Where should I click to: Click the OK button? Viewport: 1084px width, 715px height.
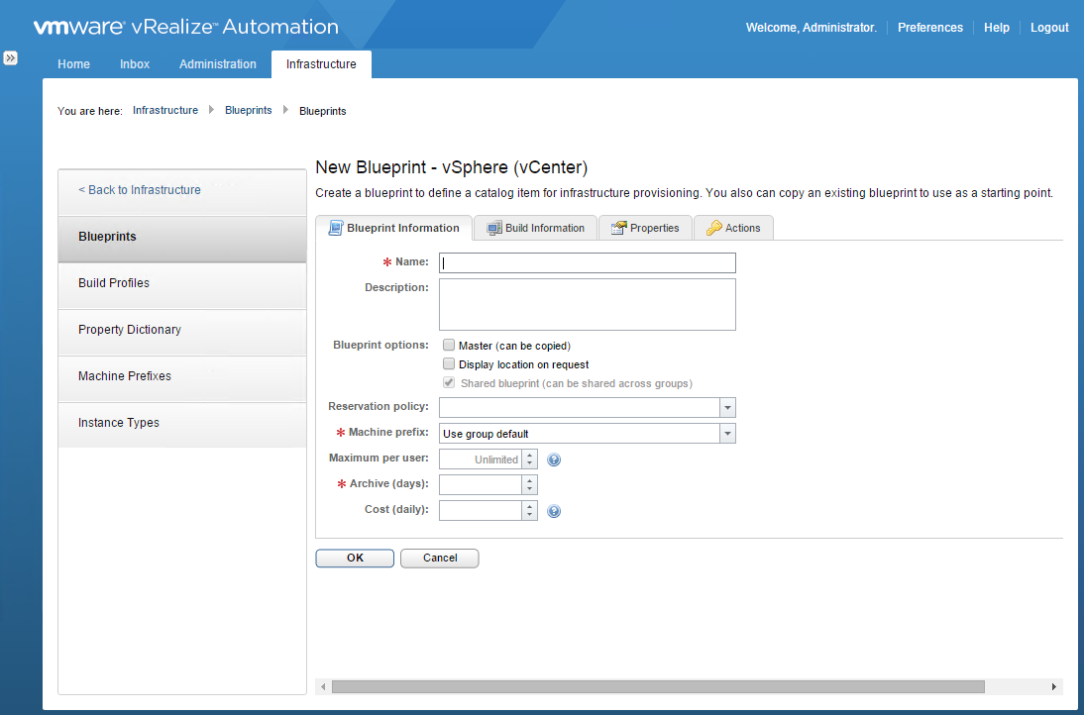tap(355, 559)
